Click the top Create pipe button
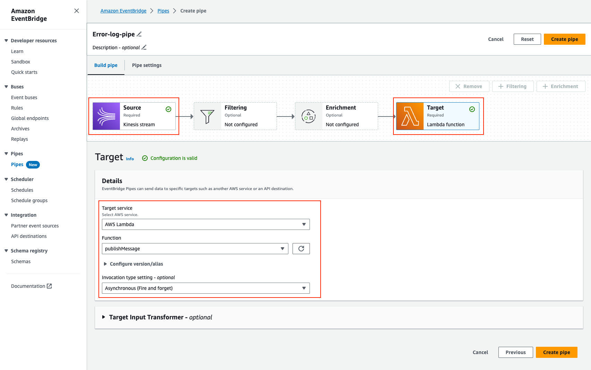 coord(565,39)
